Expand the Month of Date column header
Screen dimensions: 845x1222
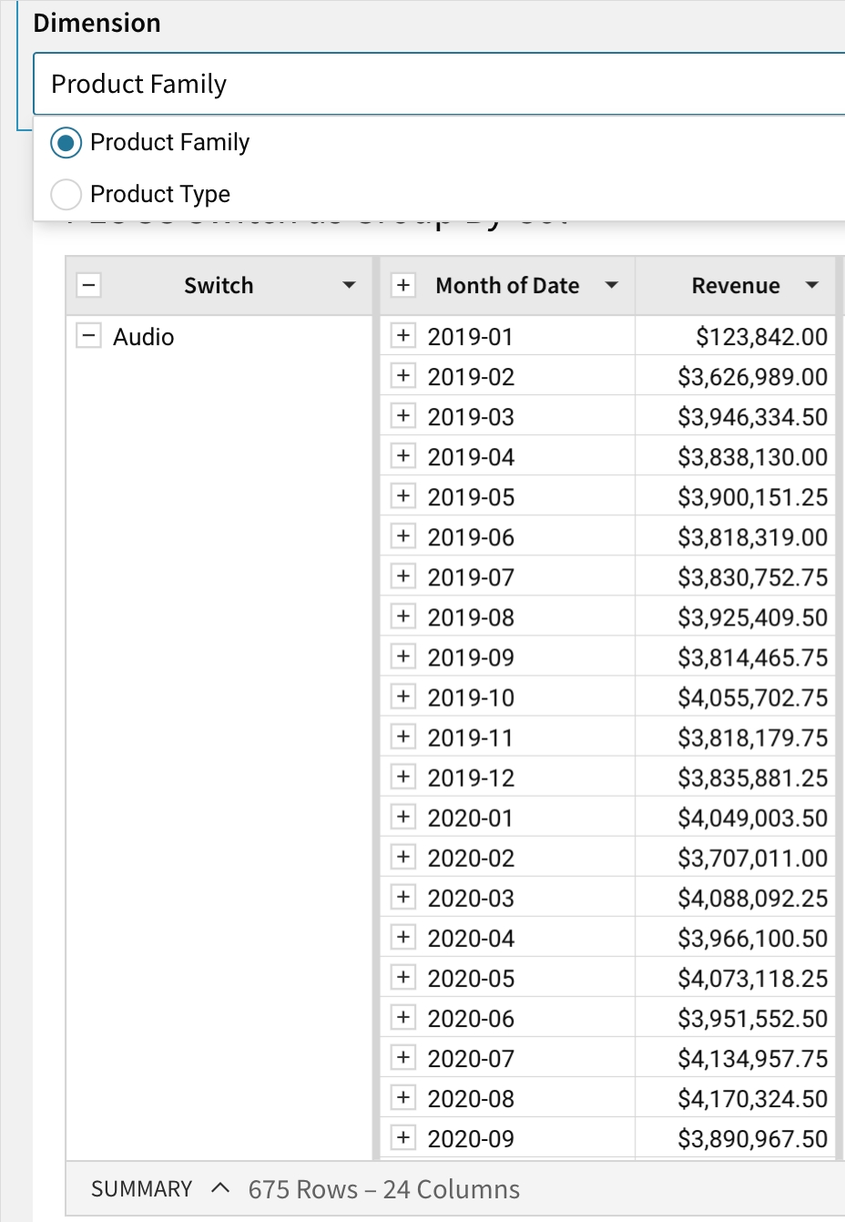point(402,285)
